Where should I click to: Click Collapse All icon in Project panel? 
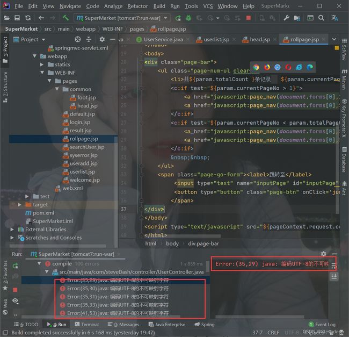(89, 39)
